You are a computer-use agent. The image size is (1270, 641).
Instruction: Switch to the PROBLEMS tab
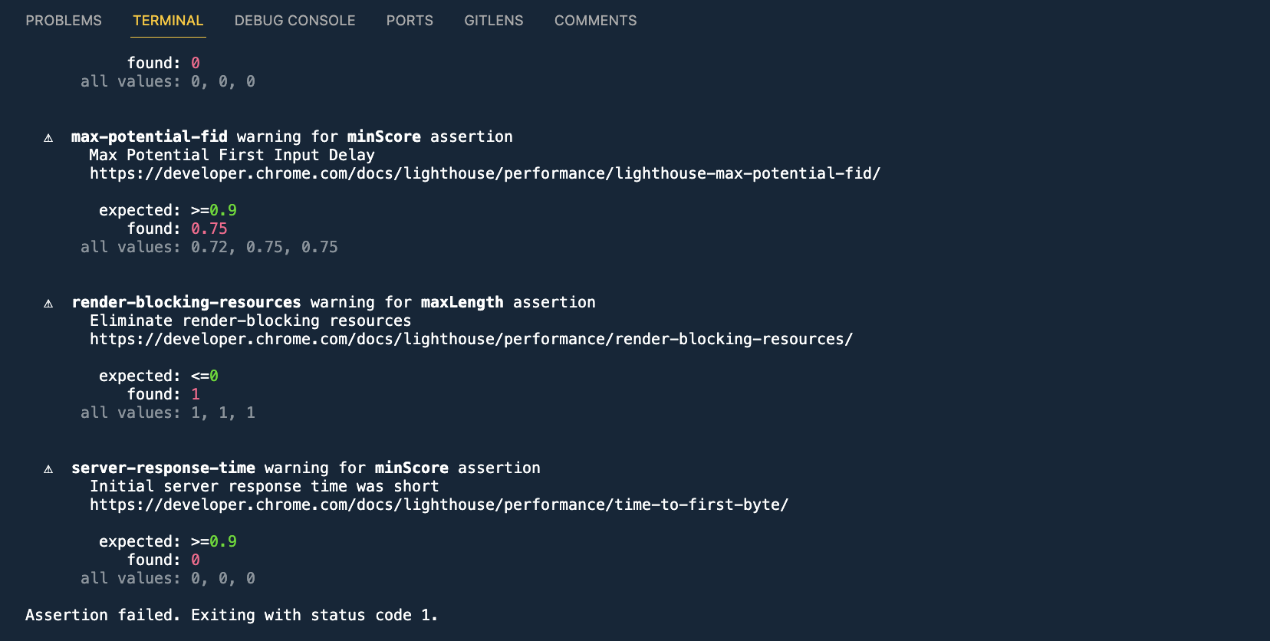[x=64, y=21]
